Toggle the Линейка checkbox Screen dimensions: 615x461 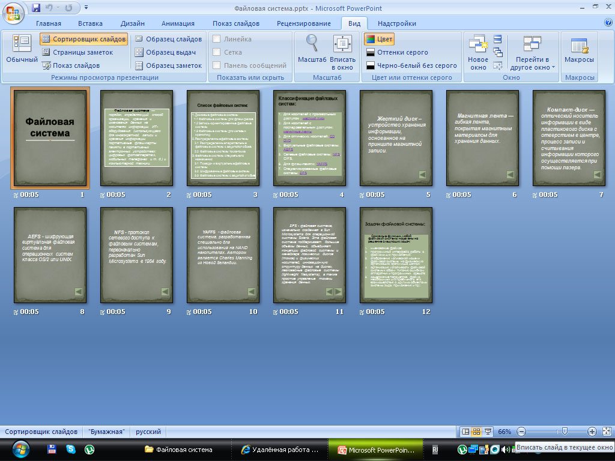(x=217, y=39)
